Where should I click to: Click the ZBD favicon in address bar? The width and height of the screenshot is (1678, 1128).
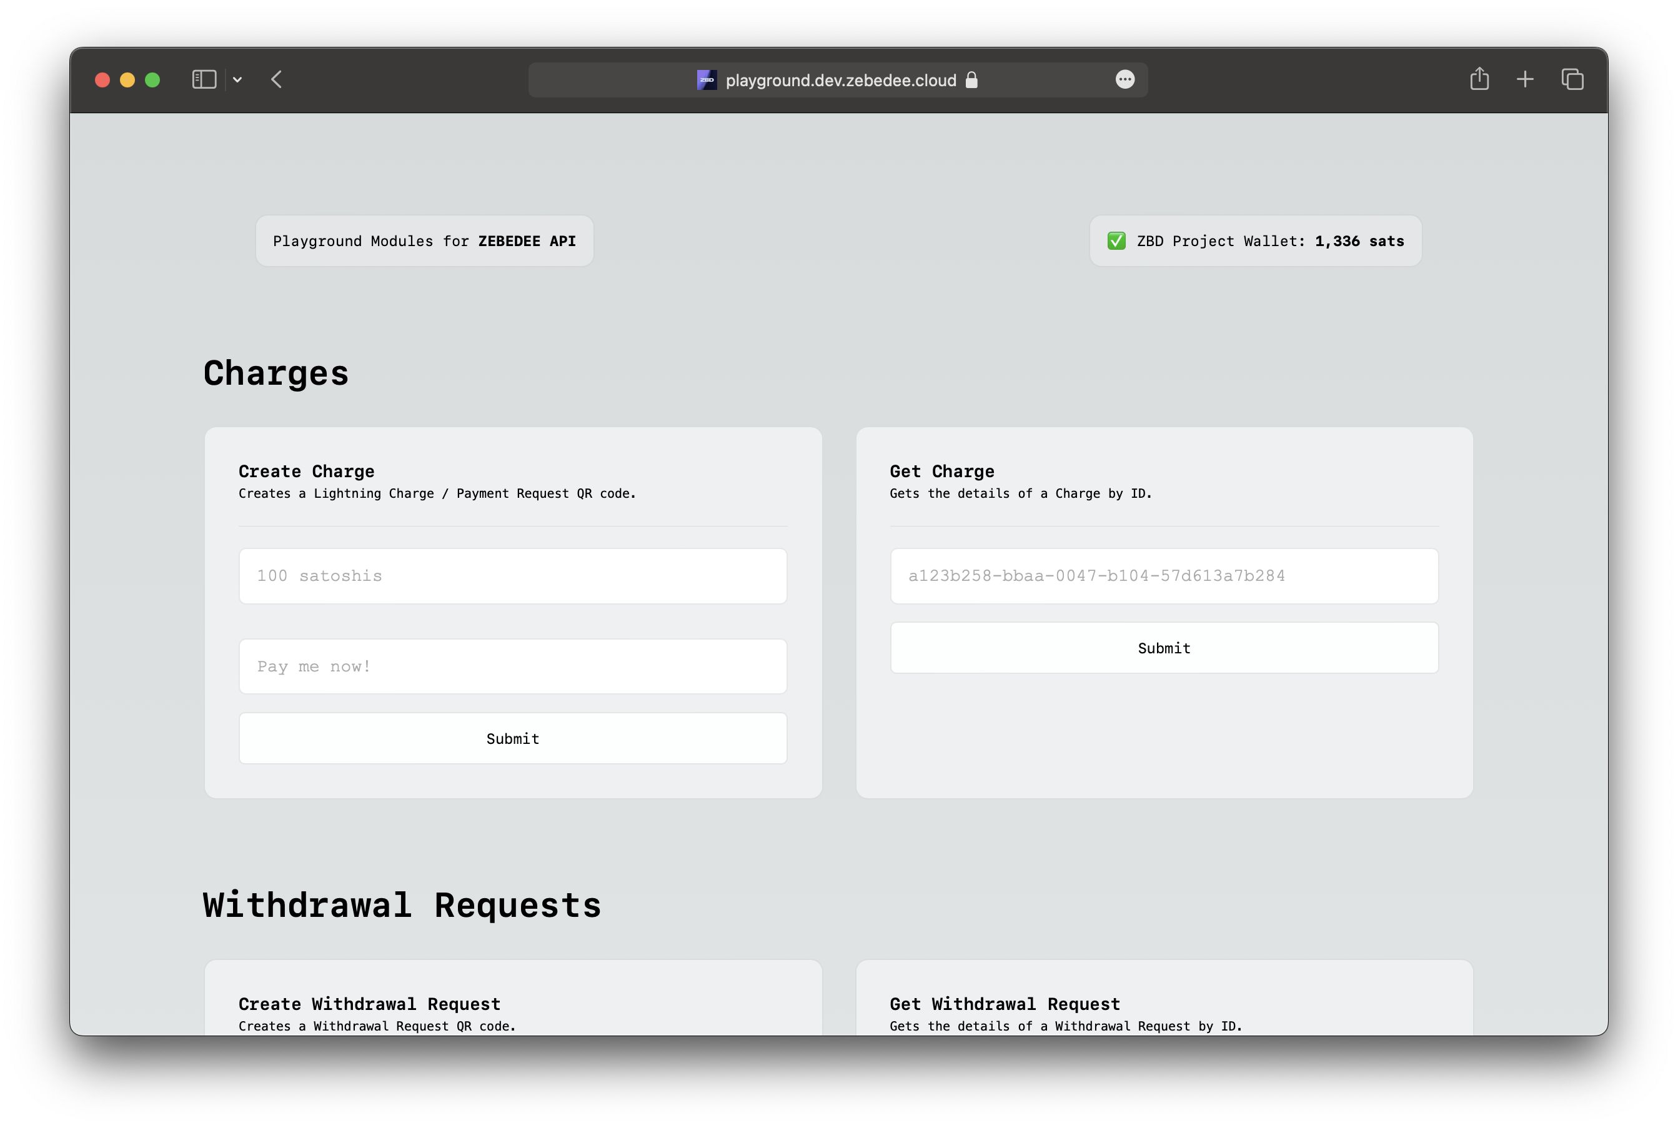click(707, 80)
